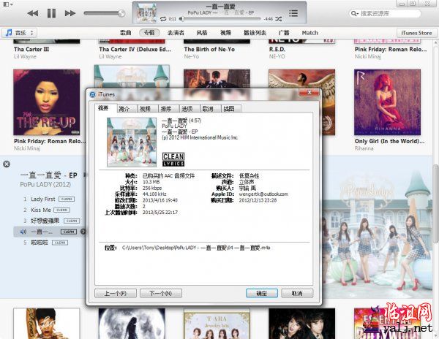Viewport: 439px width, 339px height.
Task: Toggle shuffle in the player display
Action: click(279, 18)
